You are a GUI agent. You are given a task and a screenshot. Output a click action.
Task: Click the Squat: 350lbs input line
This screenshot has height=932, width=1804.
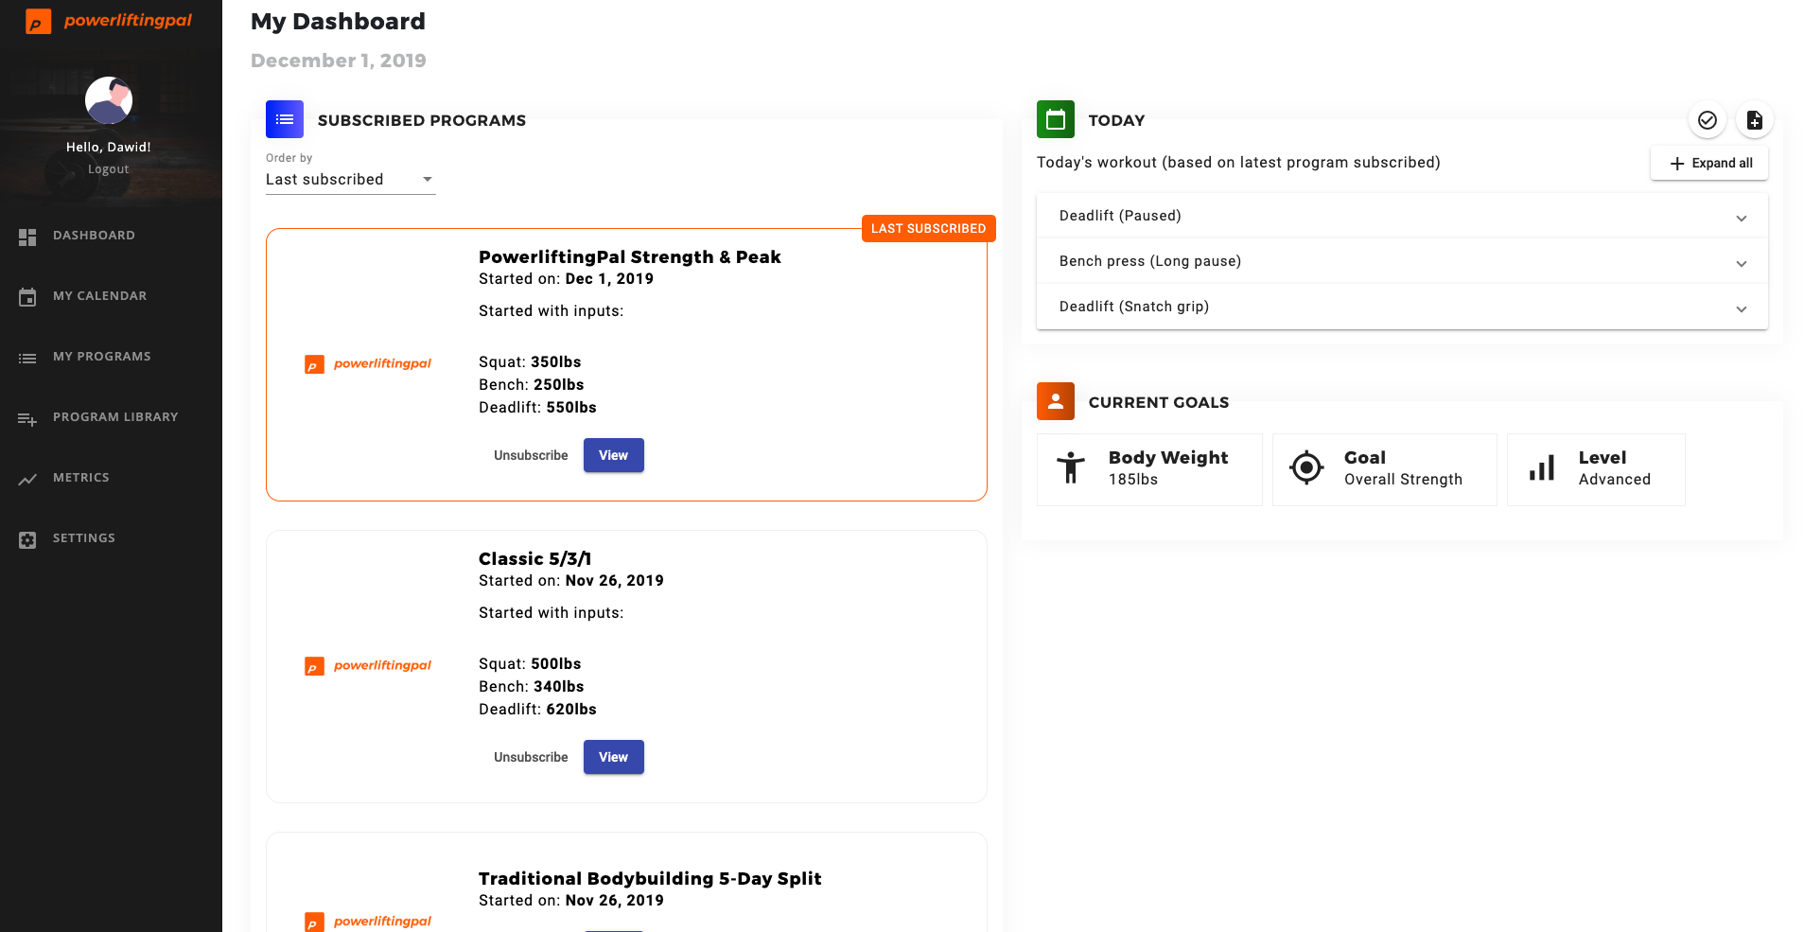click(x=530, y=362)
